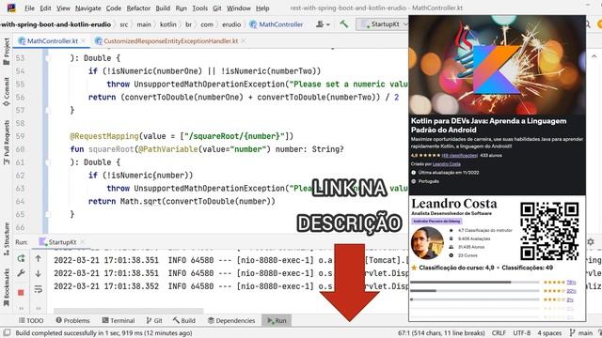Close the CustomizedResponseEntityExceptionHandler.kt tab
602x338 pixels.
coord(243,40)
